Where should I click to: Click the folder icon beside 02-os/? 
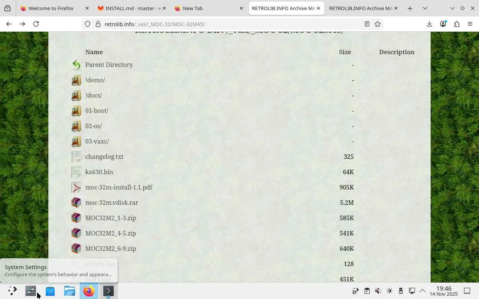pyautogui.click(x=76, y=126)
